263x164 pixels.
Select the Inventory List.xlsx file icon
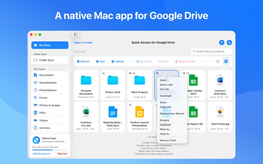pyautogui.click(x=86, y=112)
